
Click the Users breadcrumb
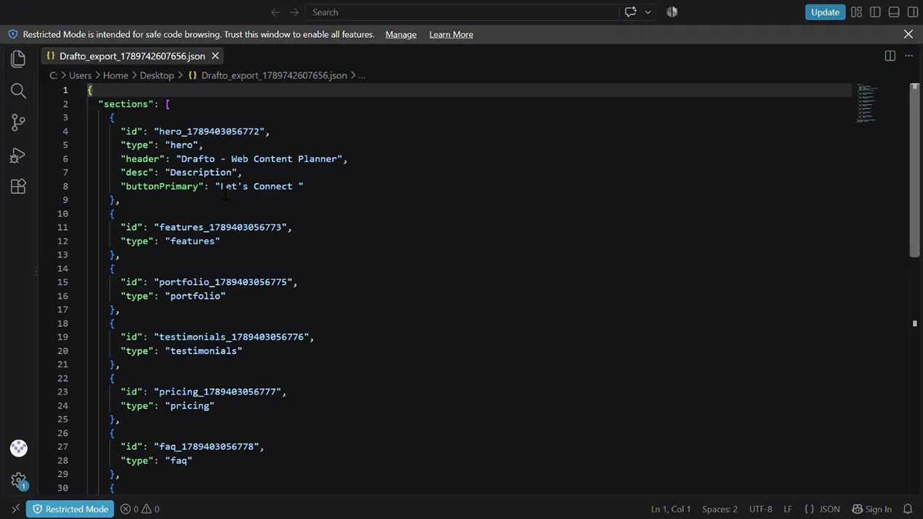click(x=80, y=75)
